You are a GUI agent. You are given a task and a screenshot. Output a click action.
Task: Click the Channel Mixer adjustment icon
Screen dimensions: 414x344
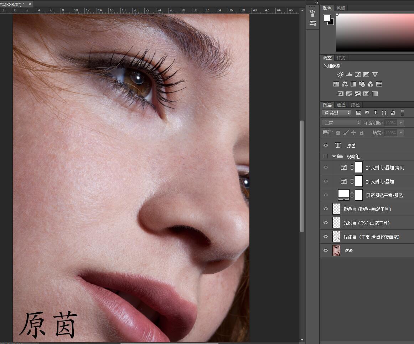coord(371,84)
